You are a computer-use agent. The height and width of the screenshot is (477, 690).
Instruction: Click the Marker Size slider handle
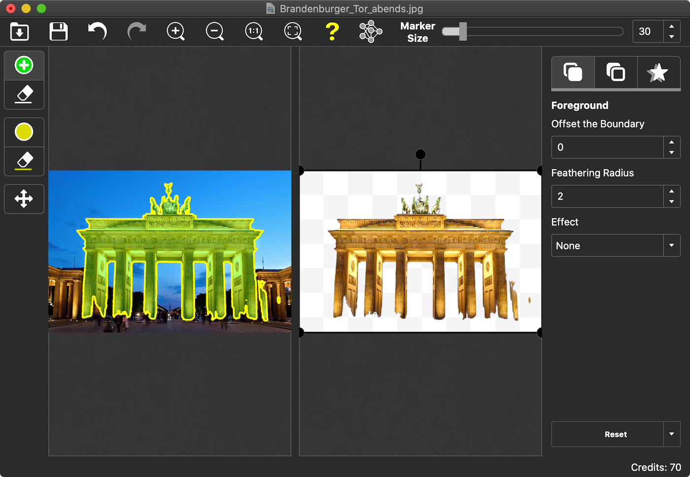(x=462, y=32)
